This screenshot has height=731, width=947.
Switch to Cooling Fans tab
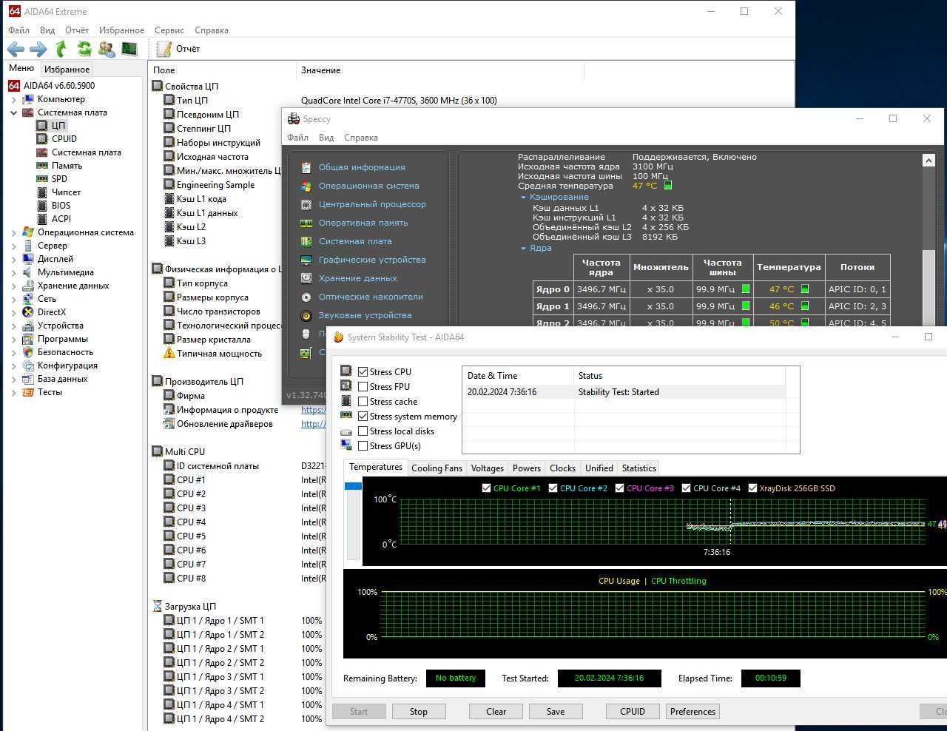437,468
